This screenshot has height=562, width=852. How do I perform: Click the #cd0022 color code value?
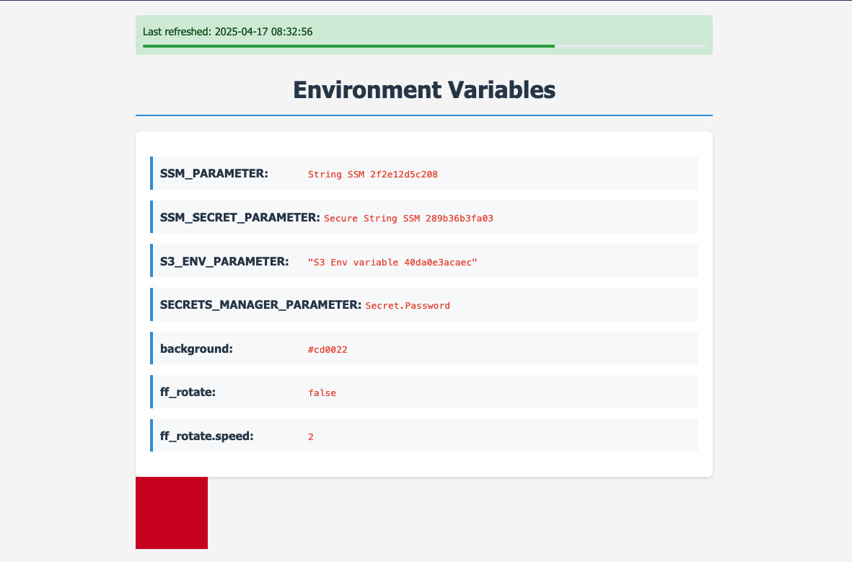point(328,349)
